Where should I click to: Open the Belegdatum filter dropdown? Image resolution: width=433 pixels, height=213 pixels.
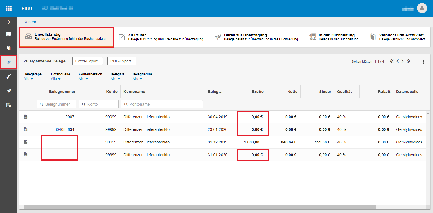click(137, 79)
